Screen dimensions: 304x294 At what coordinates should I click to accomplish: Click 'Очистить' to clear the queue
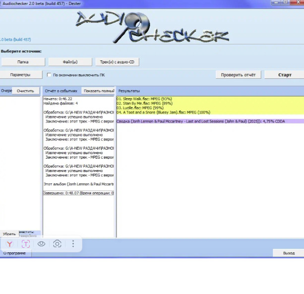25,91
